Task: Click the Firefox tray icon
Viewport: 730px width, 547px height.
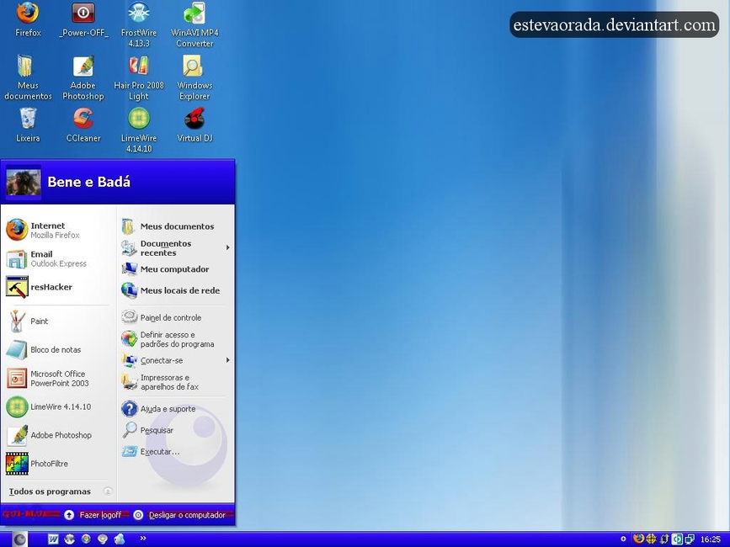Action: (x=639, y=539)
